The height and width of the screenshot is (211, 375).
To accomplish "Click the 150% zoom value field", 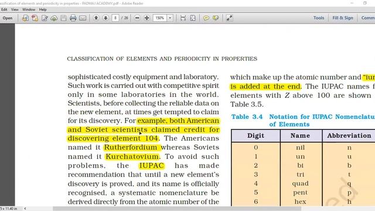I will tap(160, 18).
